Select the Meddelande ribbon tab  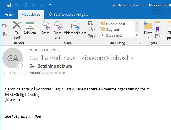31,15
